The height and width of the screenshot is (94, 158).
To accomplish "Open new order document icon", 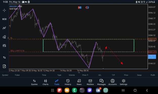I will [x=4, y=66].
